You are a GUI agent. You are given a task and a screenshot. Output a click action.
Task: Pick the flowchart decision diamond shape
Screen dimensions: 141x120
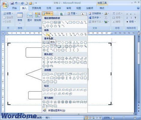[x=52, y=74]
